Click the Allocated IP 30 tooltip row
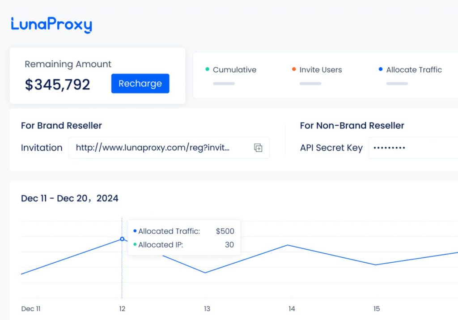 184,245
